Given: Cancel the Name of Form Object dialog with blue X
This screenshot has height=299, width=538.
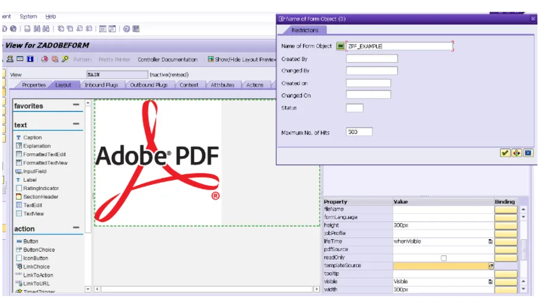Looking at the screenshot, I should (528, 153).
